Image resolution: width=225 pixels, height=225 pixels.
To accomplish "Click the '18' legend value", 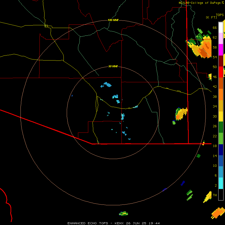I will (x=215, y=146).
